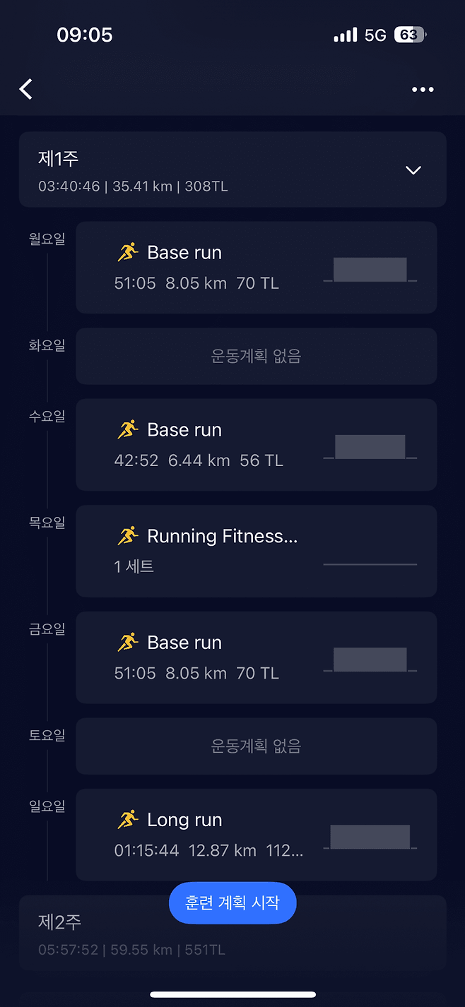Tap the Running Fitness flat intensity line
The height and width of the screenshot is (1007, 465).
tap(370, 564)
